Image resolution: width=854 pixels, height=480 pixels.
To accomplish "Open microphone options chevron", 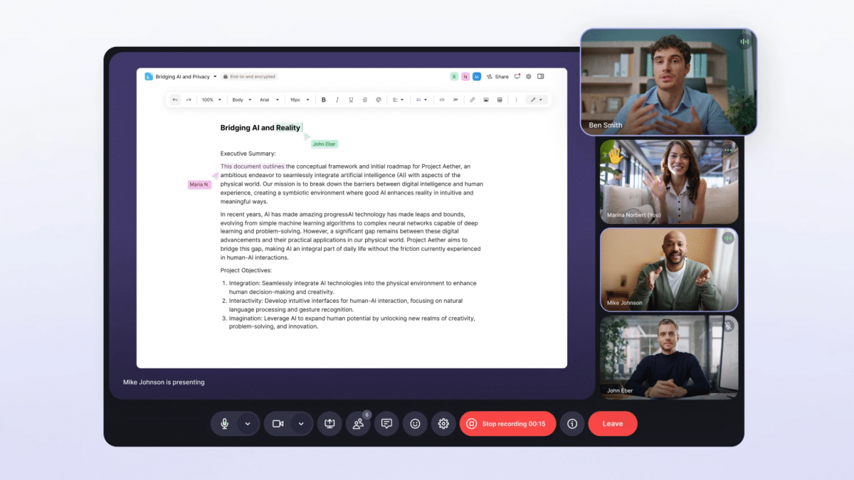I will click(248, 424).
